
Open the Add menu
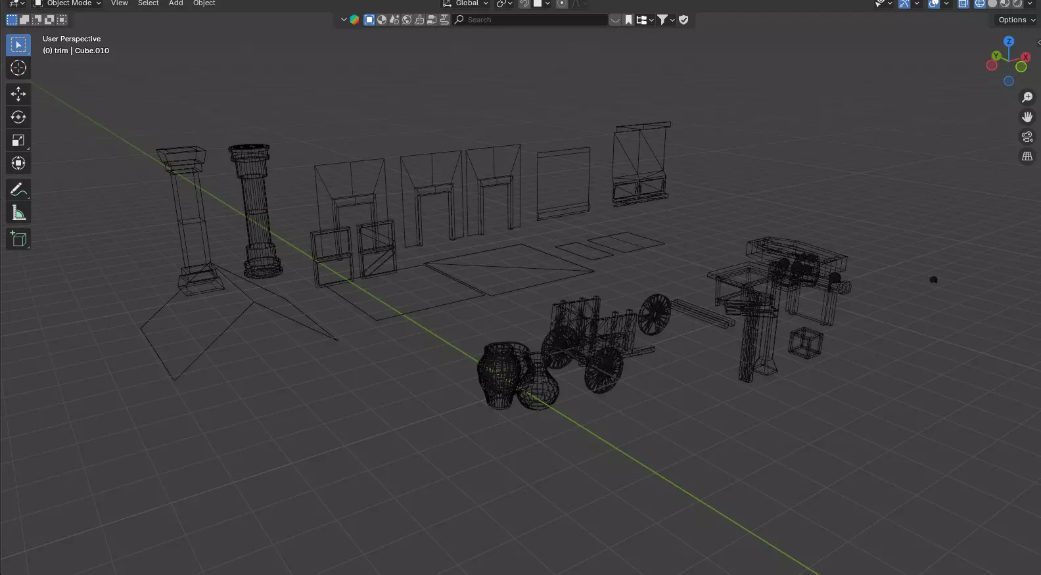pyautogui.click(x=176, y=3)
